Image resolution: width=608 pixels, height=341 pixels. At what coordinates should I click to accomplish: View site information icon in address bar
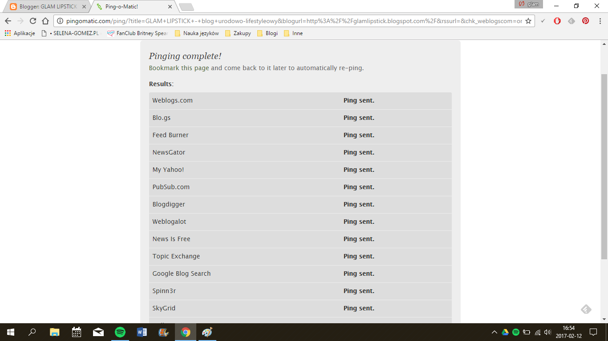click(x=61, y=21)
